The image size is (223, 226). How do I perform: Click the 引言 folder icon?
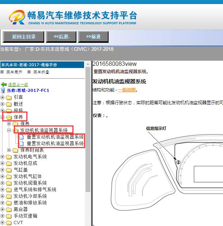pos(9,98)
